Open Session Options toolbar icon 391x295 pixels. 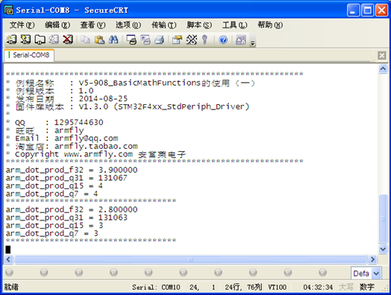point(177,39)
